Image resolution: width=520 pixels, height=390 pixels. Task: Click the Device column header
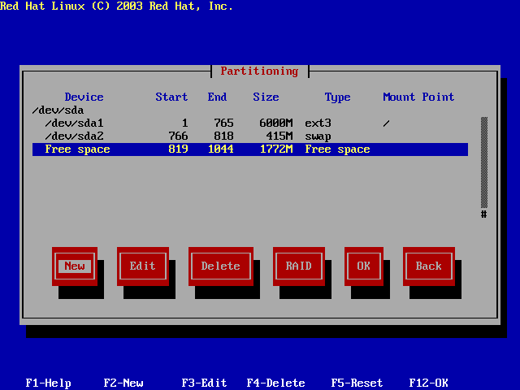tap(84, 97)
